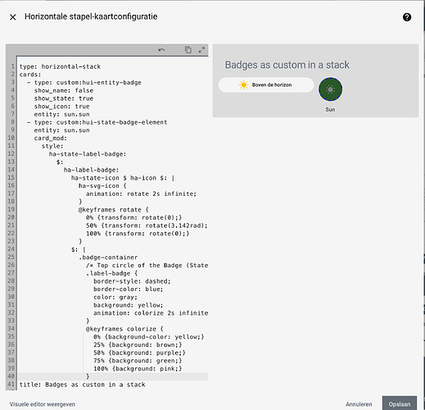Click the '25% {background: brown;}' line
This screenshot has width=425, height=410.
tap(138, 344)
